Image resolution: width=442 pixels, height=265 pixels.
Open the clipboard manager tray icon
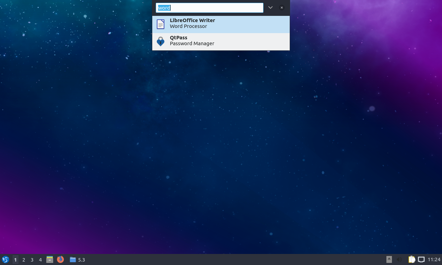(412, 259)
